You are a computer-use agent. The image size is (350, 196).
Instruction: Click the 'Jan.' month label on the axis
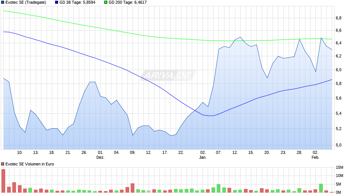click(x=203, y=157)
